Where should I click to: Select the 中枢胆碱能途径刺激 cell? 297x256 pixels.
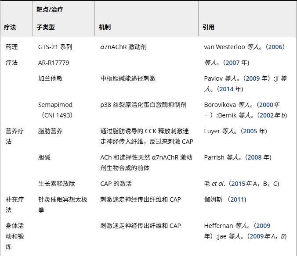click(128, 78)
